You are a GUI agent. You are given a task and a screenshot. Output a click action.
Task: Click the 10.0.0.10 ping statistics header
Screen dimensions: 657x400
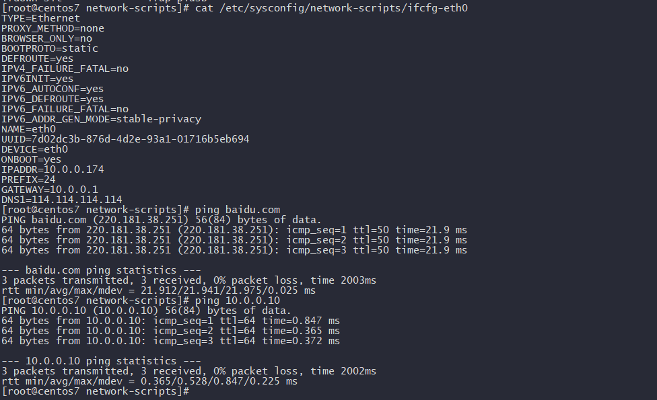point(101,360)
